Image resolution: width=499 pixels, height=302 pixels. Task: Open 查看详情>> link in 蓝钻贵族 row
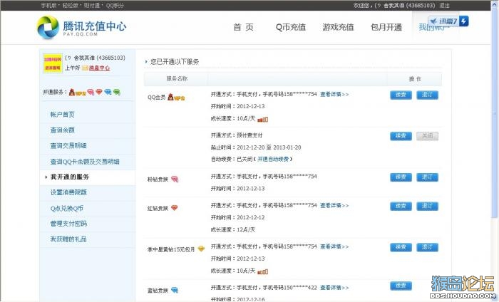(x=334, y=288)
